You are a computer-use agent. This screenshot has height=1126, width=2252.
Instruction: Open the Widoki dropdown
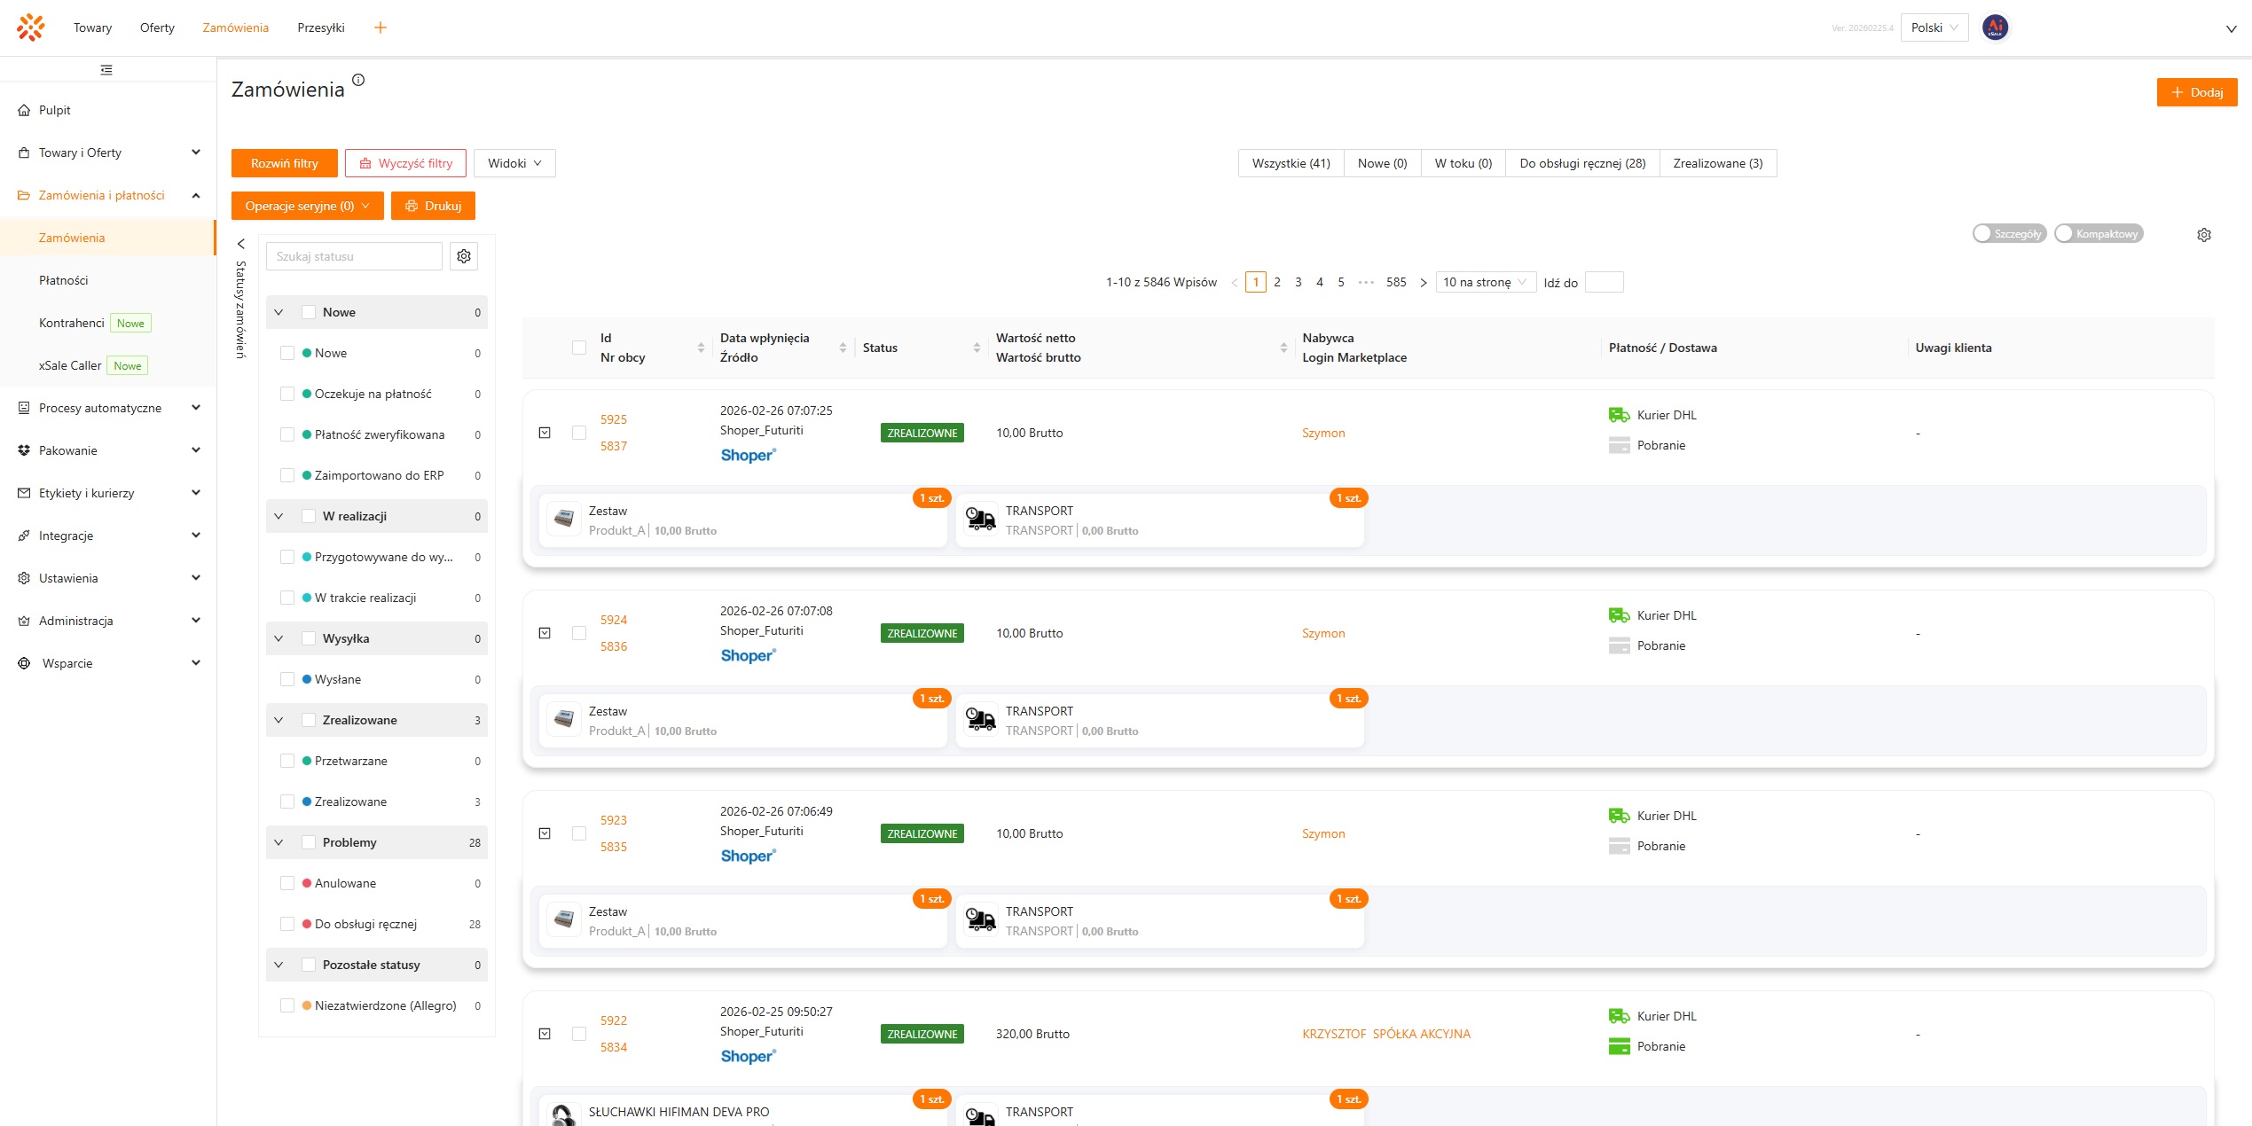tap(514, 163)
